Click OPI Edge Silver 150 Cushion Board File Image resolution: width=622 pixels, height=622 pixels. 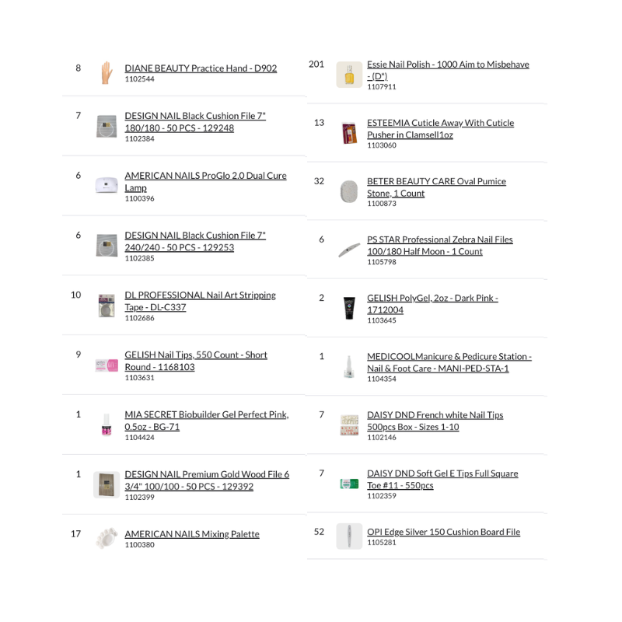tap(443, 532)
